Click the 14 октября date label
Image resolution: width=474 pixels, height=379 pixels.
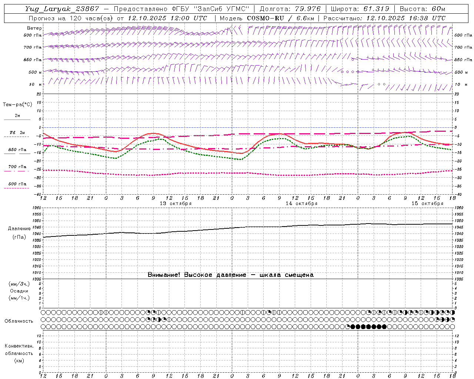point(301,204)
